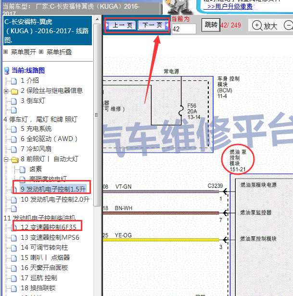Viewport: 293px width, 296px height.
Task: Click the C-长安福特-翼虎 线路图 title header
Action: tap(48, 31)
